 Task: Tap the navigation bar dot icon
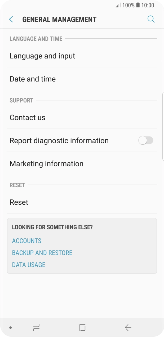pos(11,327)
